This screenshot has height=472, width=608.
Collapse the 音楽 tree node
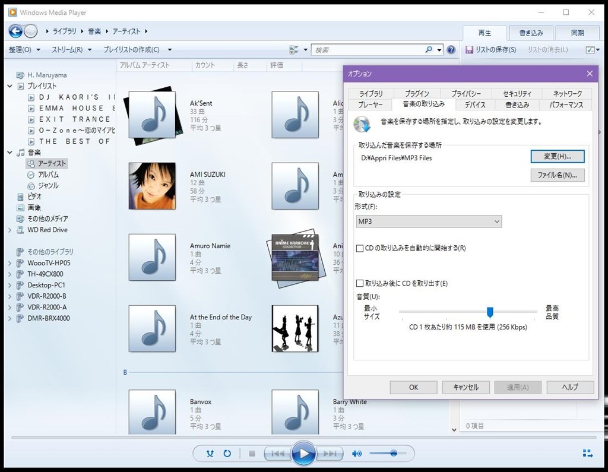(9, 153)
